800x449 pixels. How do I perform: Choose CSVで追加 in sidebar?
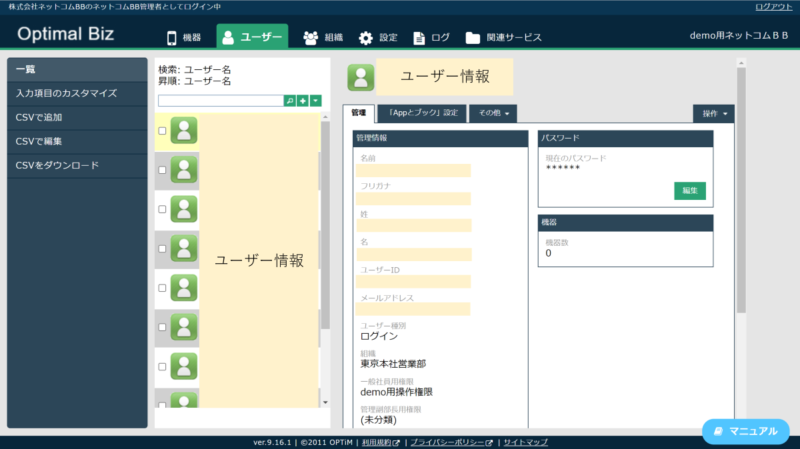[77, 117]
